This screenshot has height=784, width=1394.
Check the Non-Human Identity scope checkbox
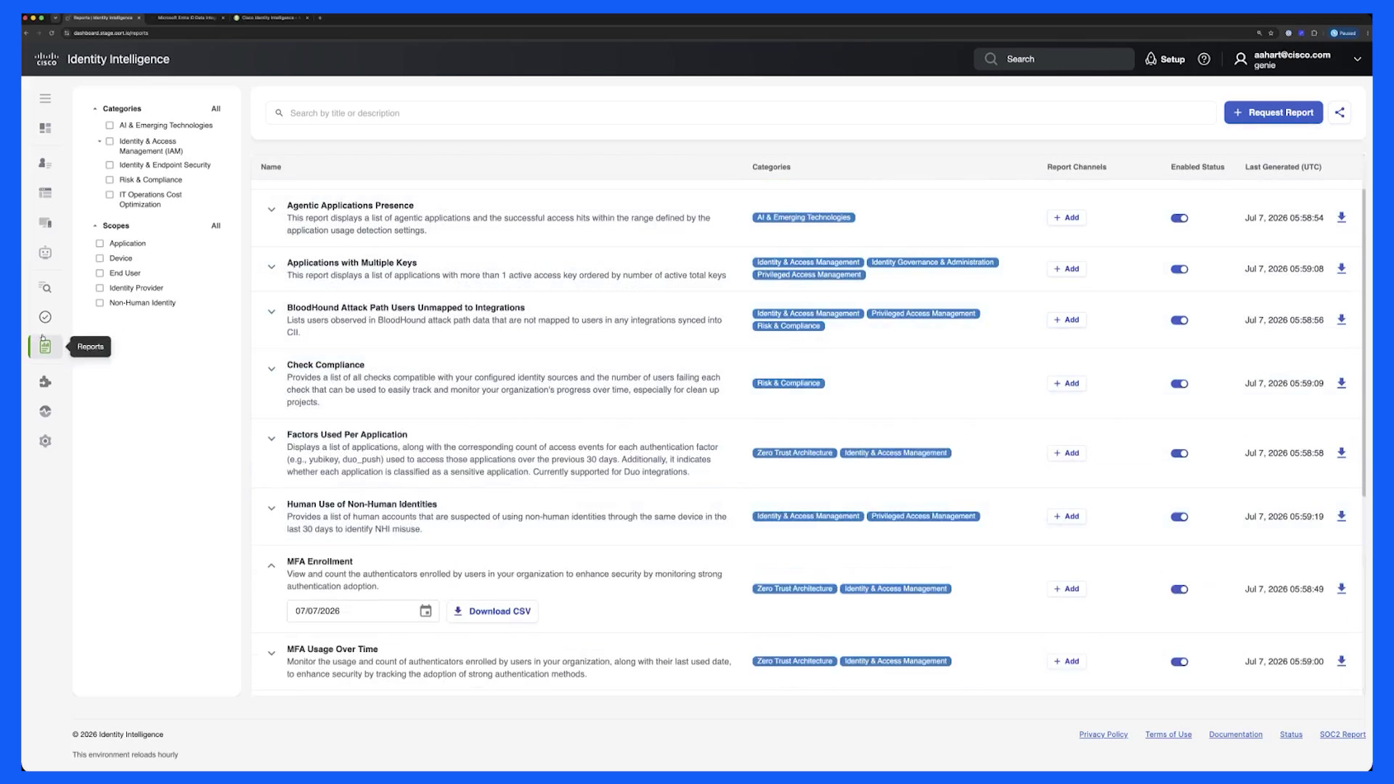pos(99,303)
